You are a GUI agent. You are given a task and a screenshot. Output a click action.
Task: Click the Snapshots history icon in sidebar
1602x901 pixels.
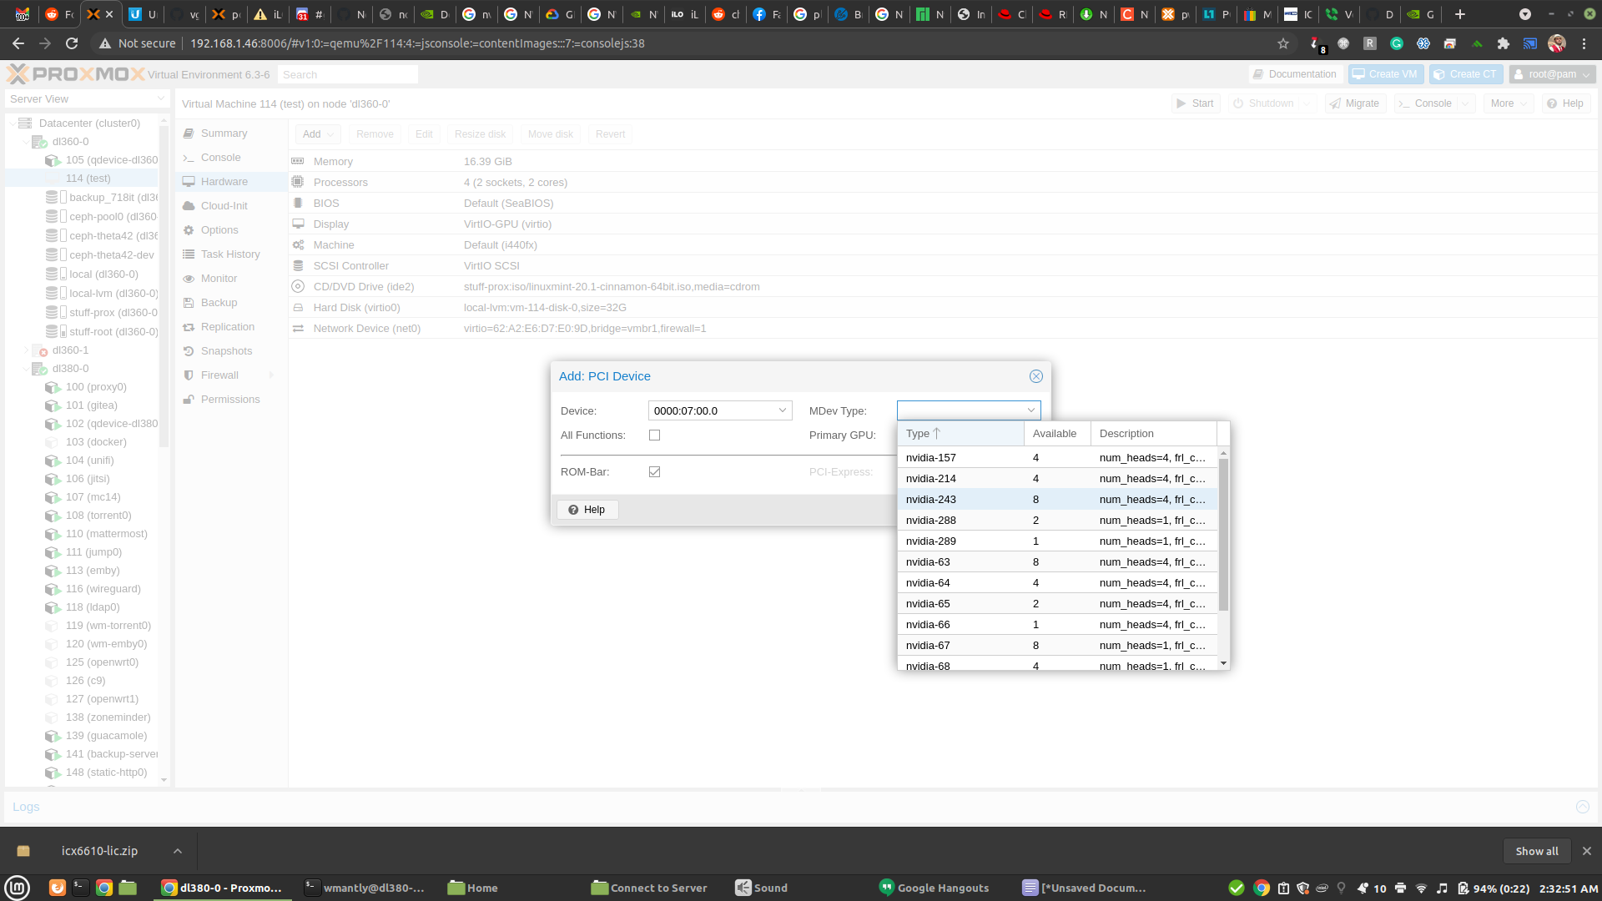click(x=189, y=351)
